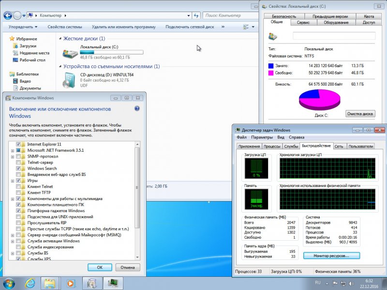Open Монитор ресурсов from Task Manager
The image size is (387, 290).
click(x=331, y=256)
